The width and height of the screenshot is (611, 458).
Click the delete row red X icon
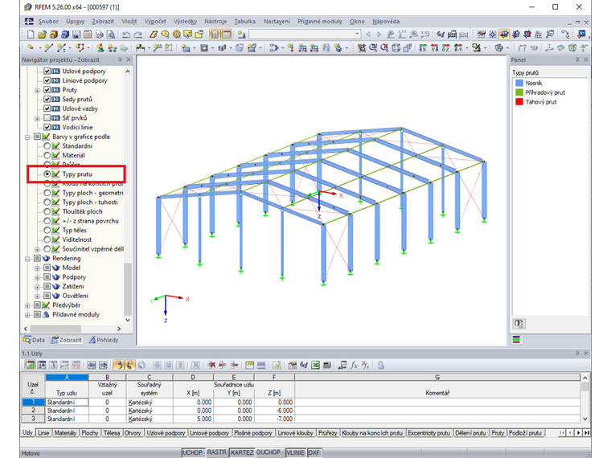[211, 365]
